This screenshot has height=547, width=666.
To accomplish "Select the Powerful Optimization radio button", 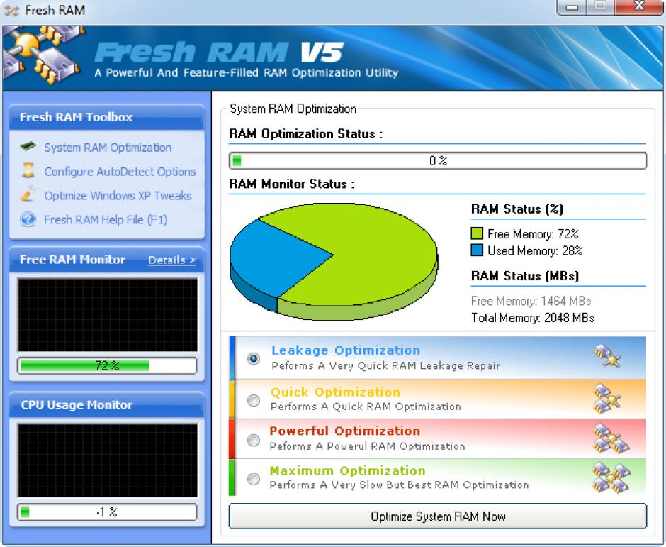I will [x=254, y=440].
